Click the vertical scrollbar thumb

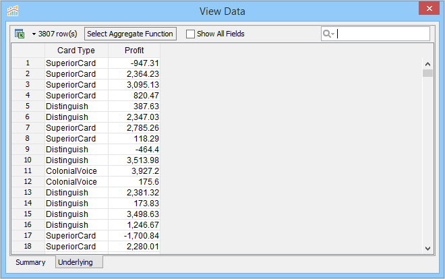(427, 73)
